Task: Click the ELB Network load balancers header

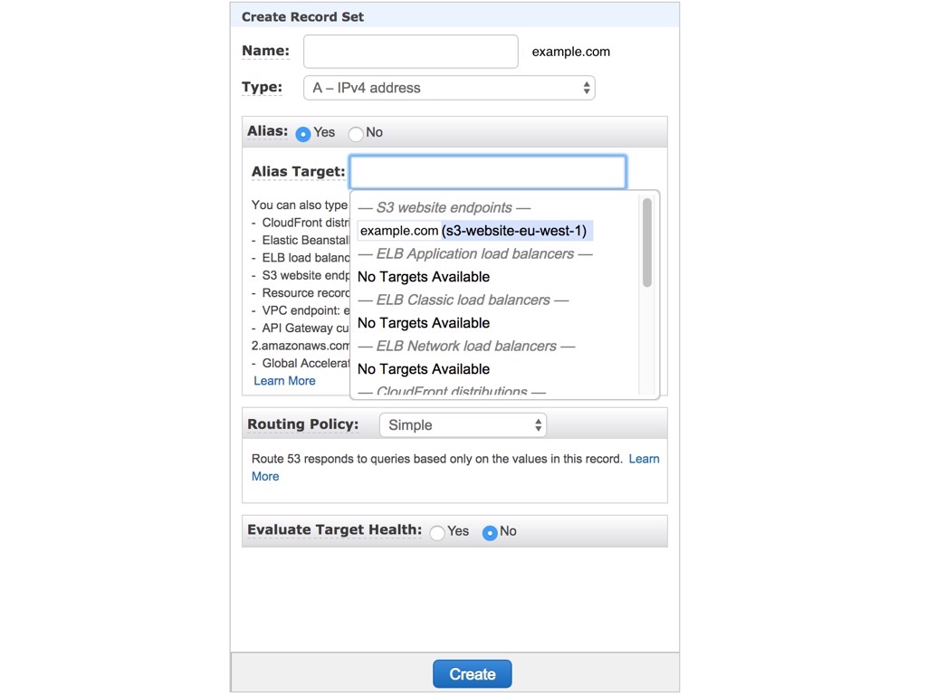Action: click(466, 346)
